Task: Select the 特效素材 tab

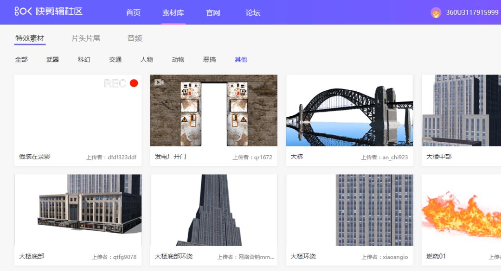Action: click(29, 38)
